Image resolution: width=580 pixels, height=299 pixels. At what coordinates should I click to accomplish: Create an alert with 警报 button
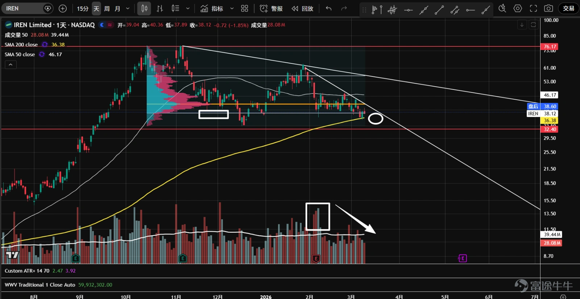[x=271, y=8]
